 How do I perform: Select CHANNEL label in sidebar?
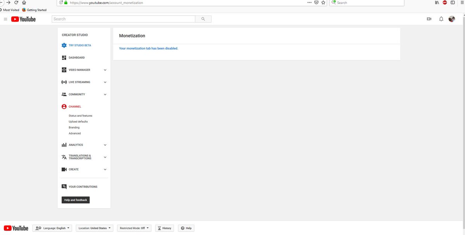(75, 107)
